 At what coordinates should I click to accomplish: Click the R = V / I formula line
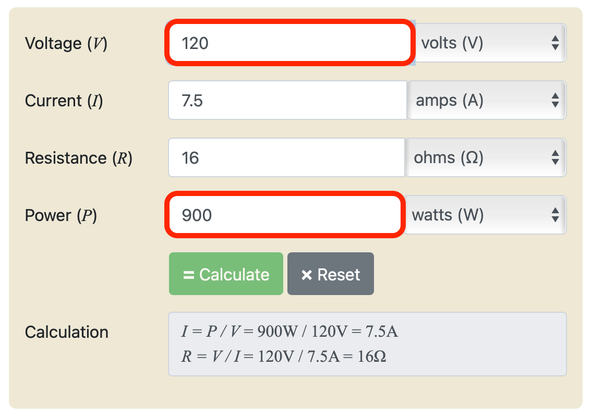284,357
